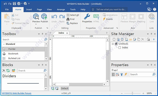The width and height of the screenshot is (158, 96).
Task: Open the WYSIWYG Web Builder Forum link
Action: point(17,93)
